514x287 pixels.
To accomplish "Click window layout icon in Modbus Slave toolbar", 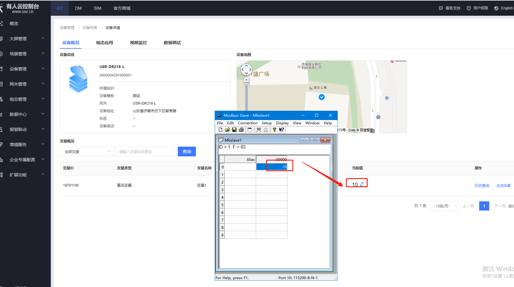I will [249, 130].
